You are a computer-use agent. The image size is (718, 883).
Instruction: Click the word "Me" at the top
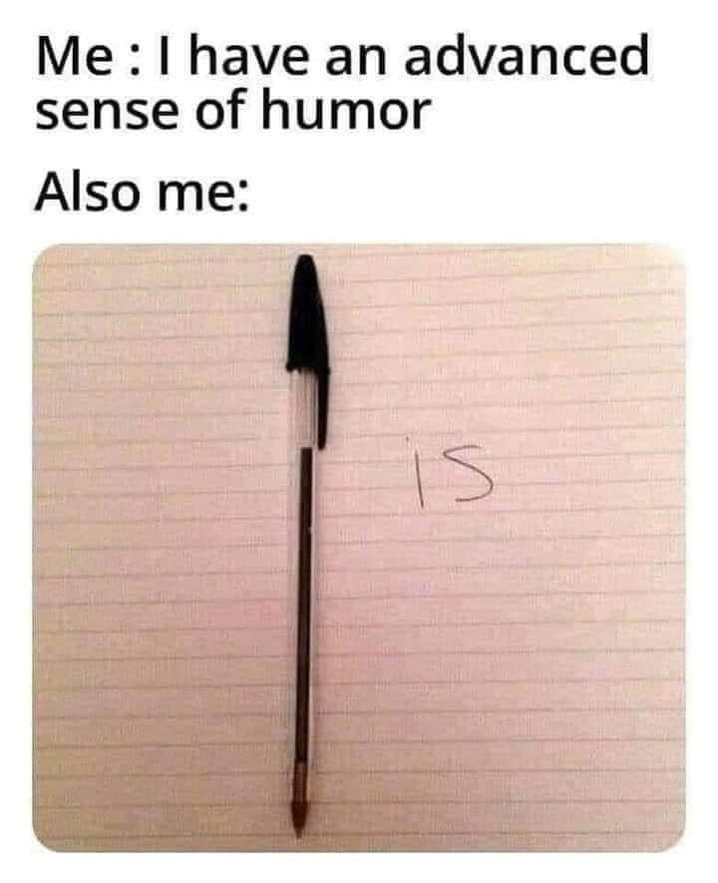click(74, 58)
